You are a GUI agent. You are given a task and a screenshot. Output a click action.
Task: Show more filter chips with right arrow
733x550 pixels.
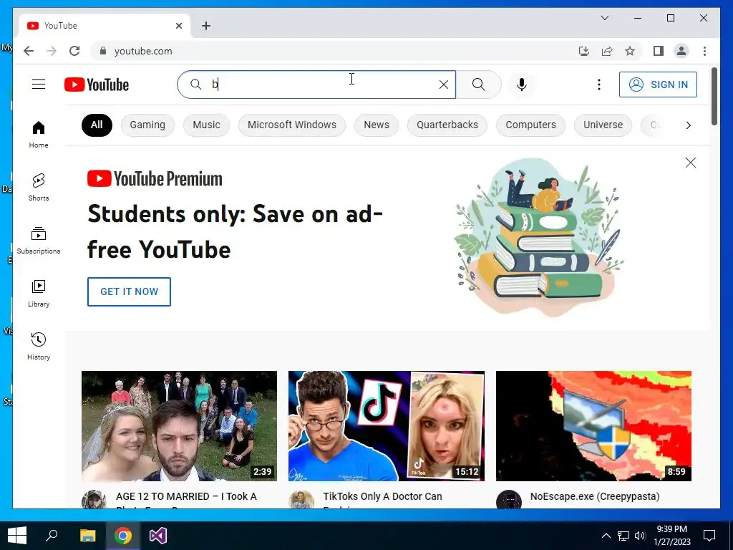point(688,125)
